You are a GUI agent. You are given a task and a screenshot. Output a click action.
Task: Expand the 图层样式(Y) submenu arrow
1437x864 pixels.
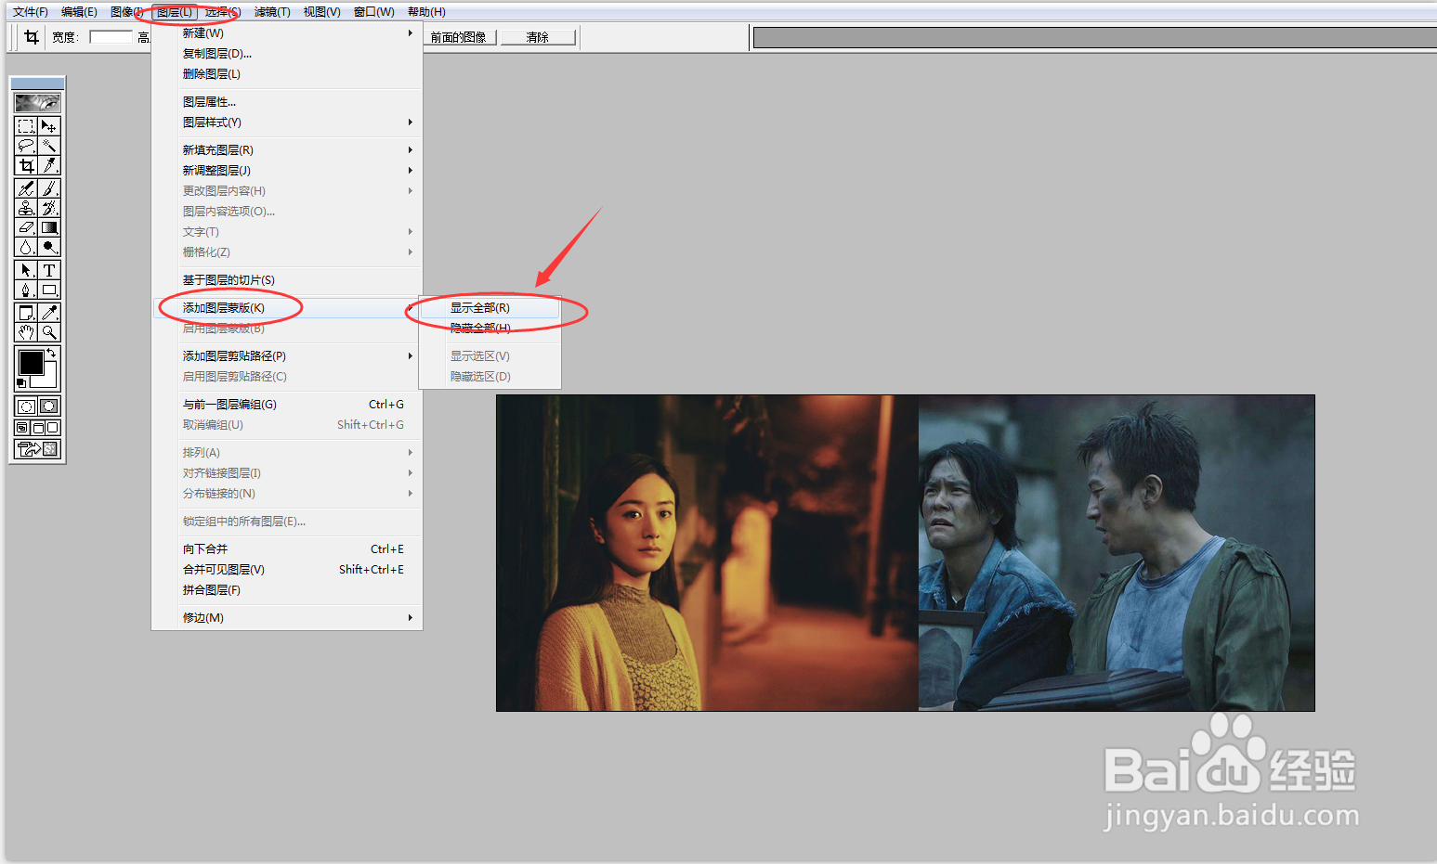[410, 123]
